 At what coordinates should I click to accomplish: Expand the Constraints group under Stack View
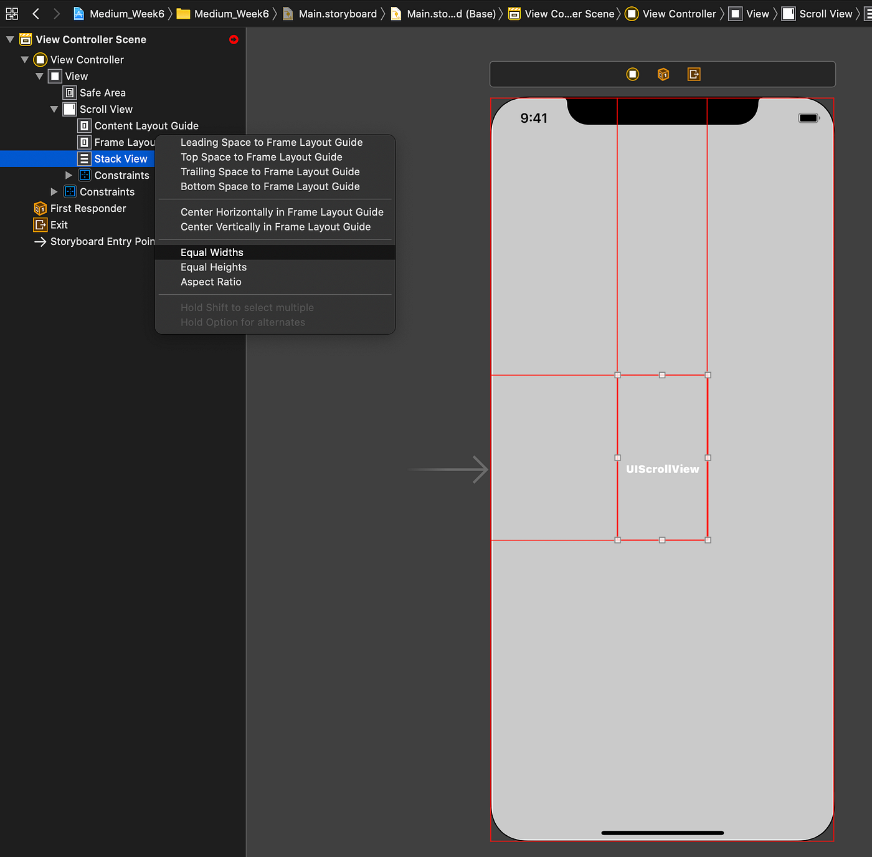point(69,175)
